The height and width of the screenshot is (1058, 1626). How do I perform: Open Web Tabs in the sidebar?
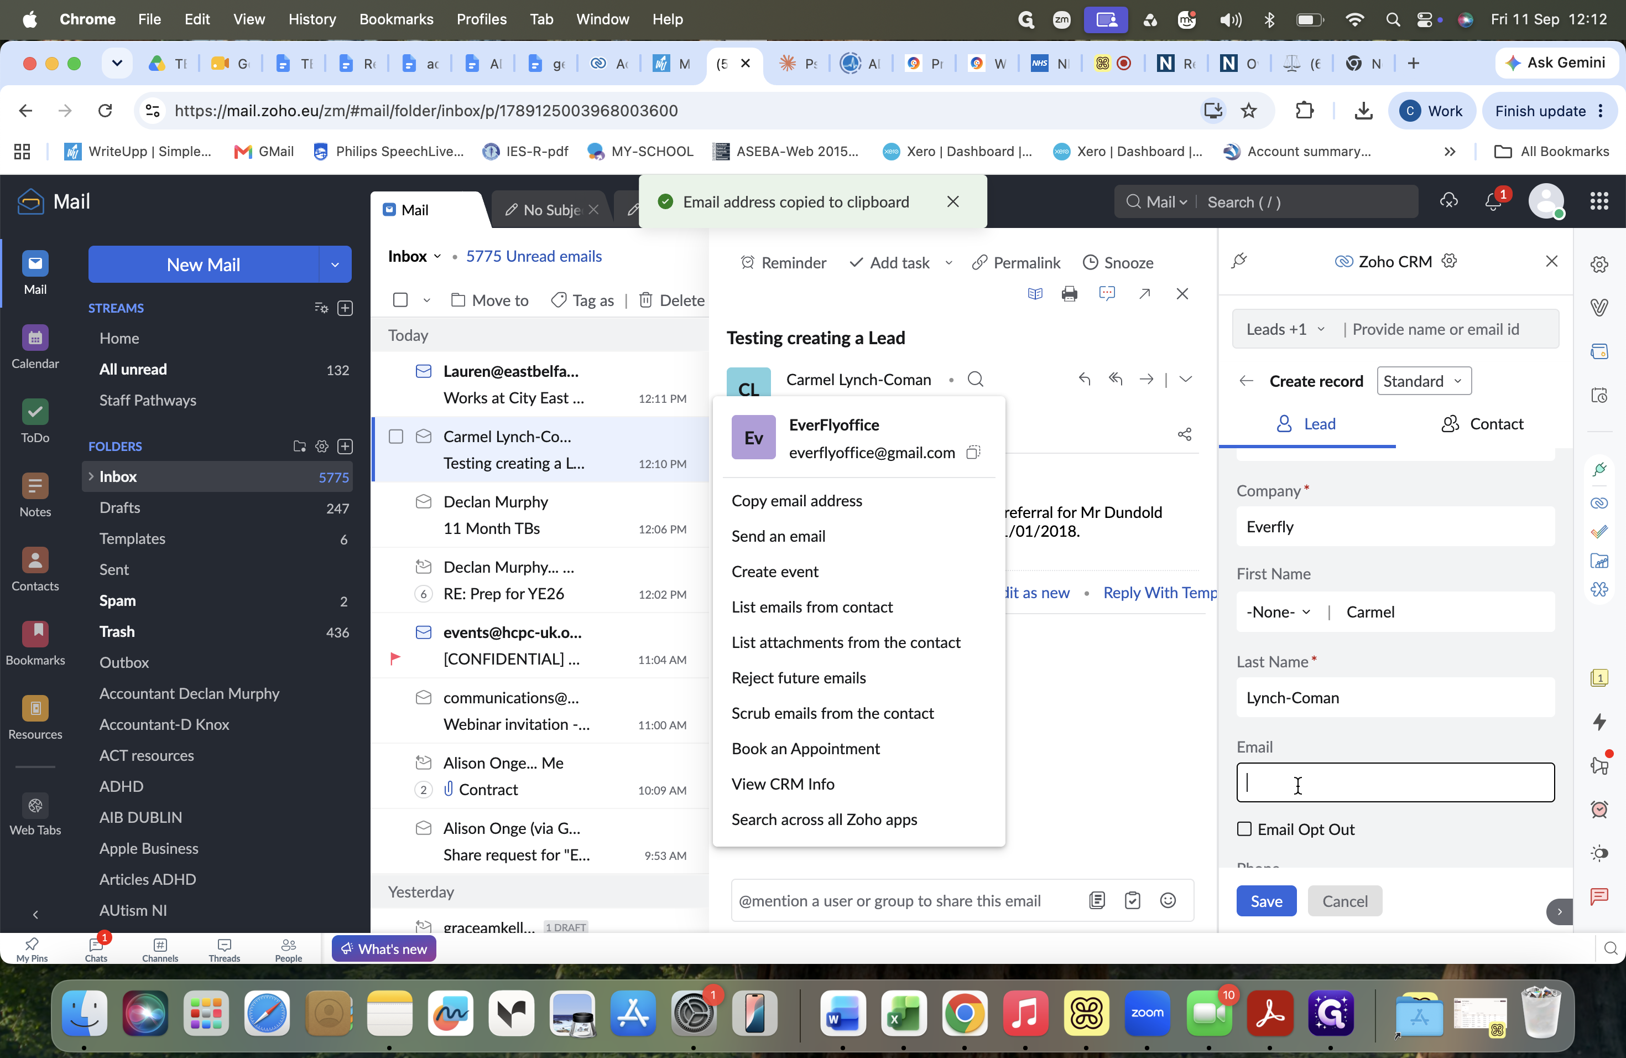click(x=35, y=813)
